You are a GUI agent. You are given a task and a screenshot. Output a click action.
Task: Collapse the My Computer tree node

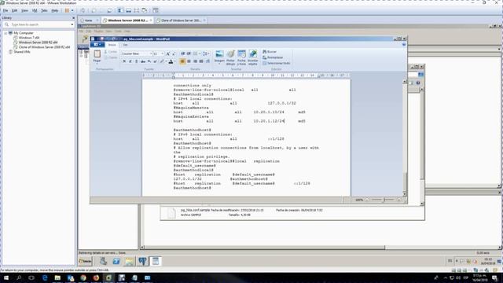[6, 33]
